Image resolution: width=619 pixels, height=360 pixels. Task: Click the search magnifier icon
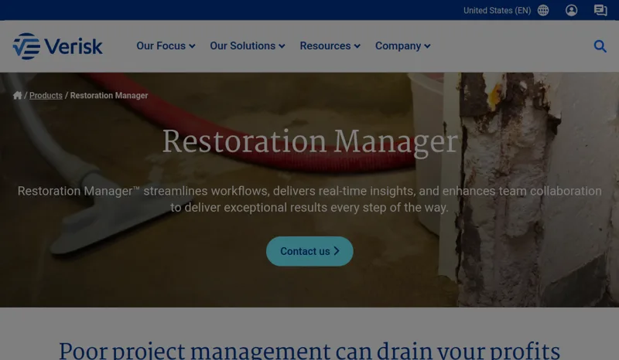(x=600, y=46)
